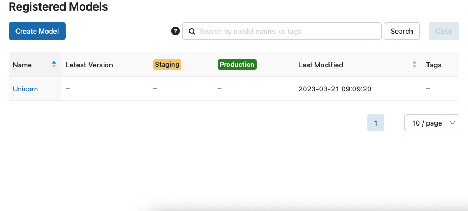Sort by Name using the arrow icon
The width and height of the screenshot is (468, 211).
coord(54,65)
